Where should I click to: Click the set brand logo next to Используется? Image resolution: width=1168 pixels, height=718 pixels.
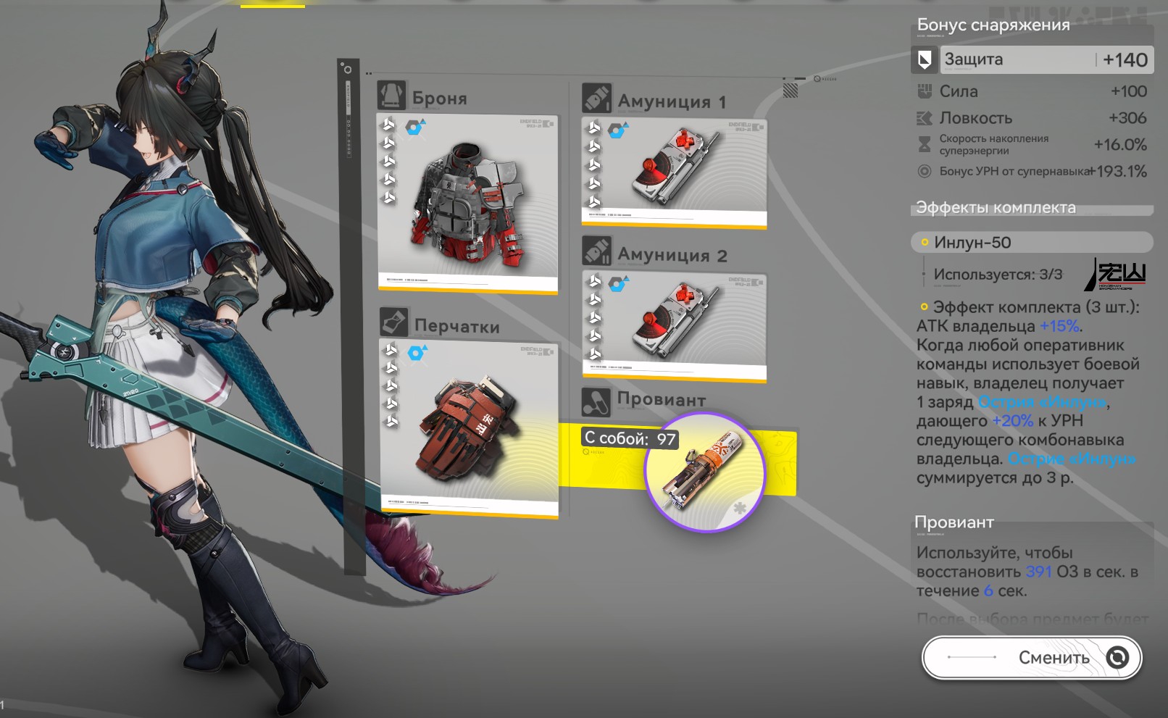pos(1117,275)
